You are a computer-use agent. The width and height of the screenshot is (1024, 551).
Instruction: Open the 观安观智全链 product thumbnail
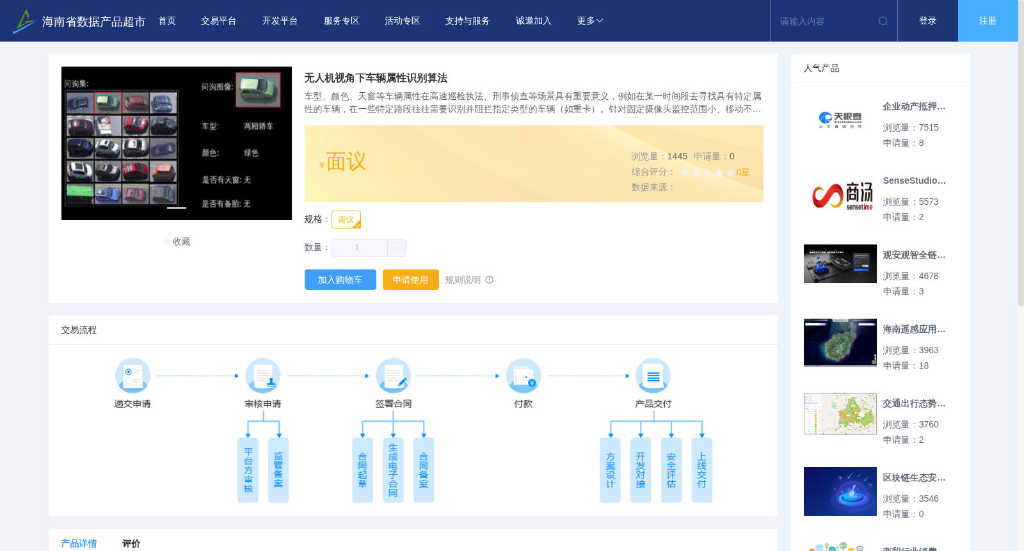pos(840,264)
